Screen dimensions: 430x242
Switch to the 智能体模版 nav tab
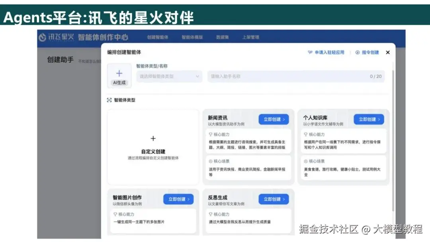(x=192, y=37)
